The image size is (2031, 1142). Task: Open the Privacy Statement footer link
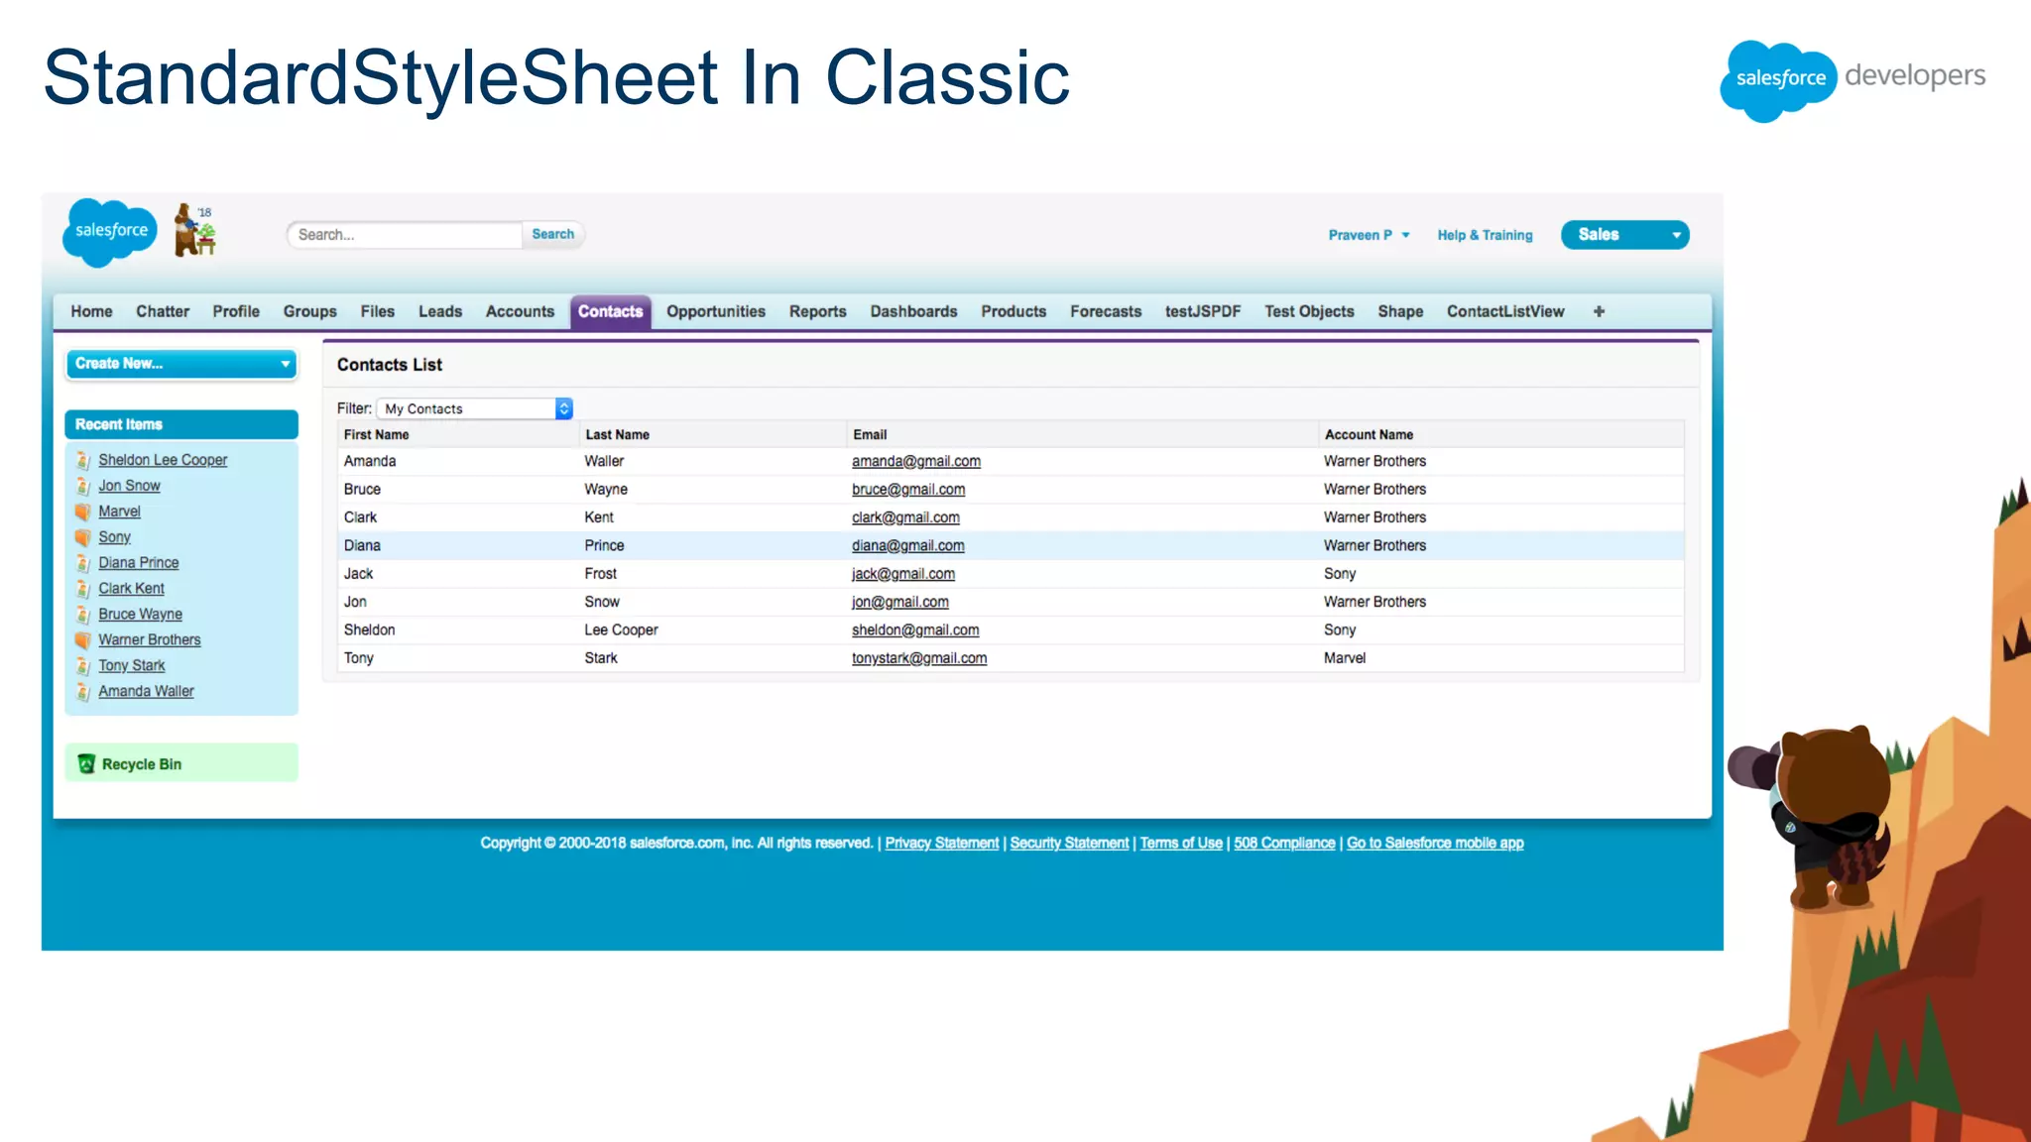(942, 843)
